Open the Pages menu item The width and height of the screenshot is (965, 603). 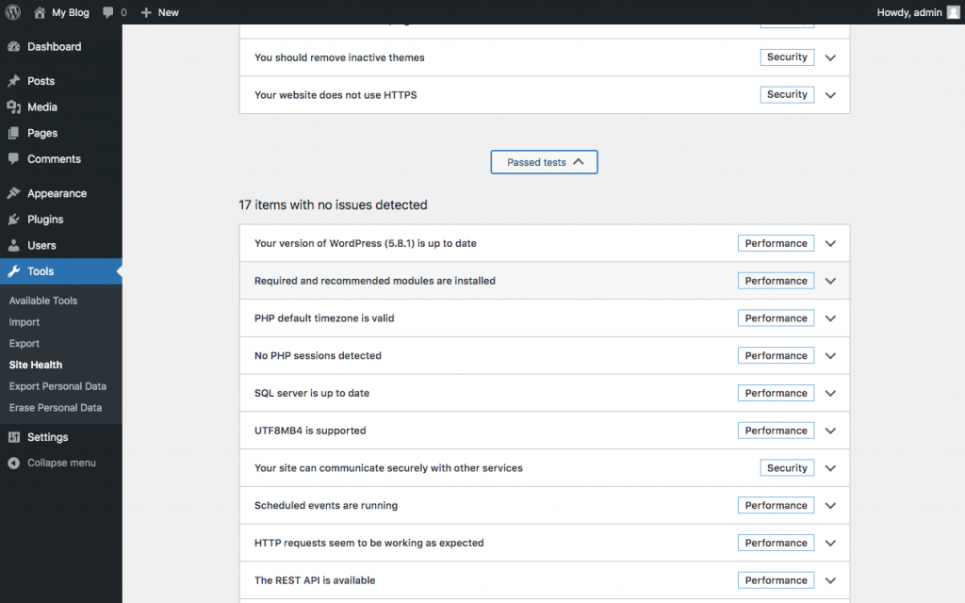[61, 133]
